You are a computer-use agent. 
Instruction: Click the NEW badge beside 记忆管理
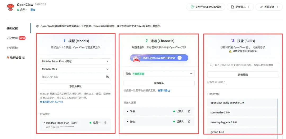(22, 38)
